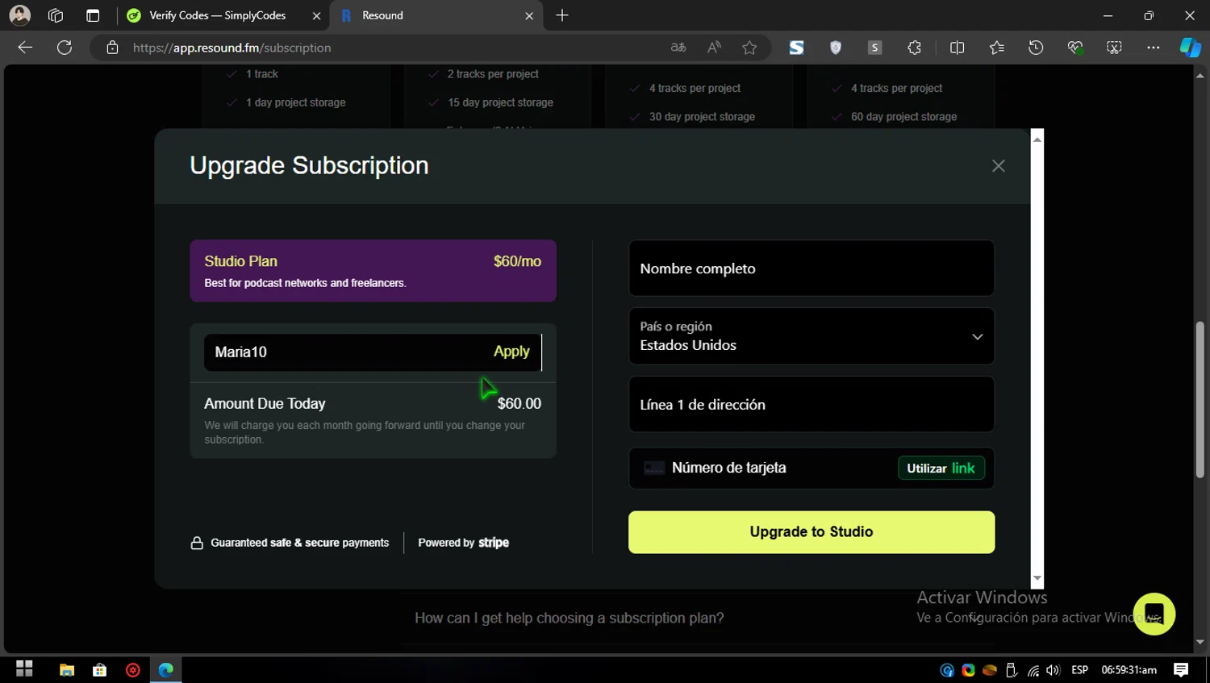Click the $60/mo price text
1210x683 pixels.
[517, 261]
